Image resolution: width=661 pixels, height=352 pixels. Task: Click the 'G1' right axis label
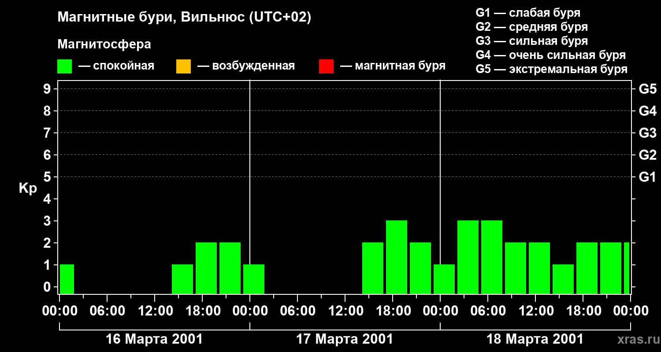(647, 177)
